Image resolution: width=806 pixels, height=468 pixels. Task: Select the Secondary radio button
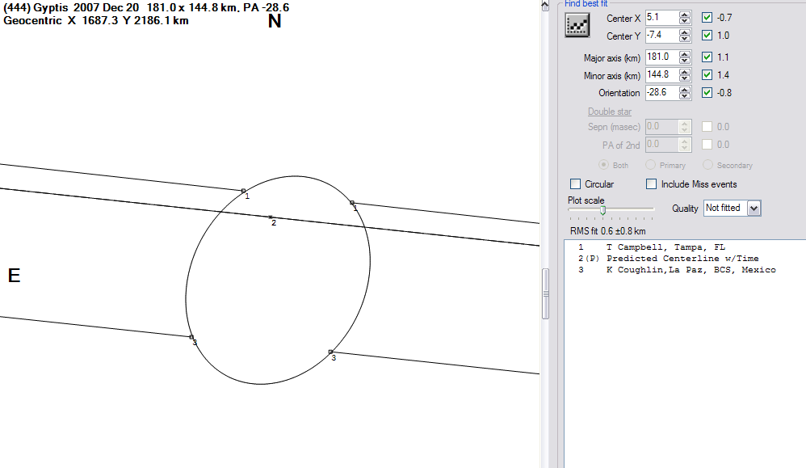click(x=707, y=165)
